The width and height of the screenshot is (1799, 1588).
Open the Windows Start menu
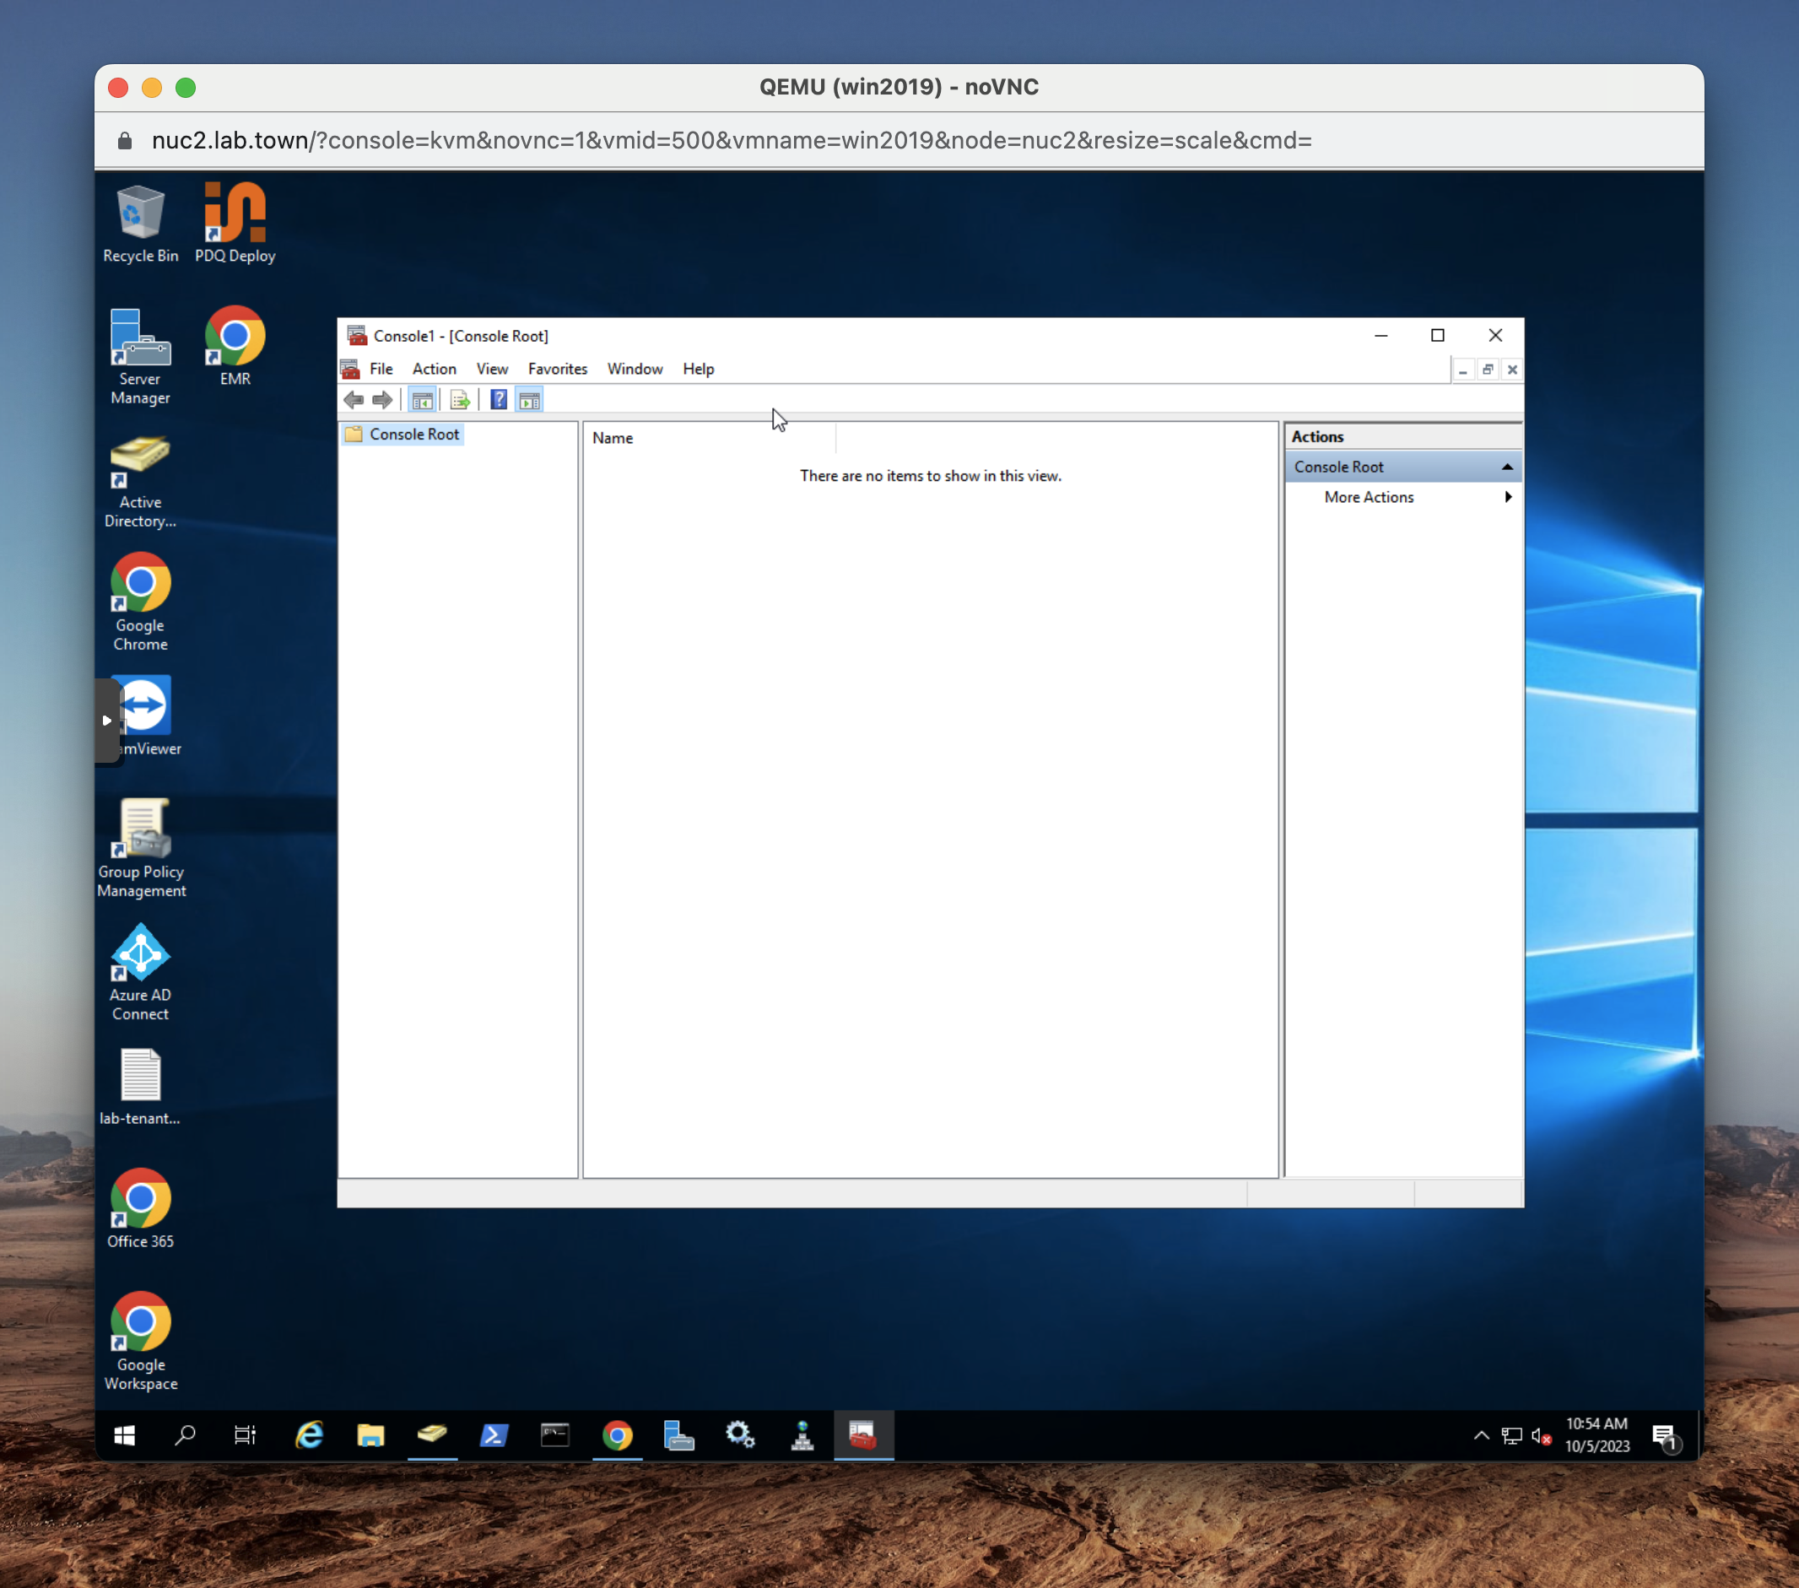point(124,1436)
